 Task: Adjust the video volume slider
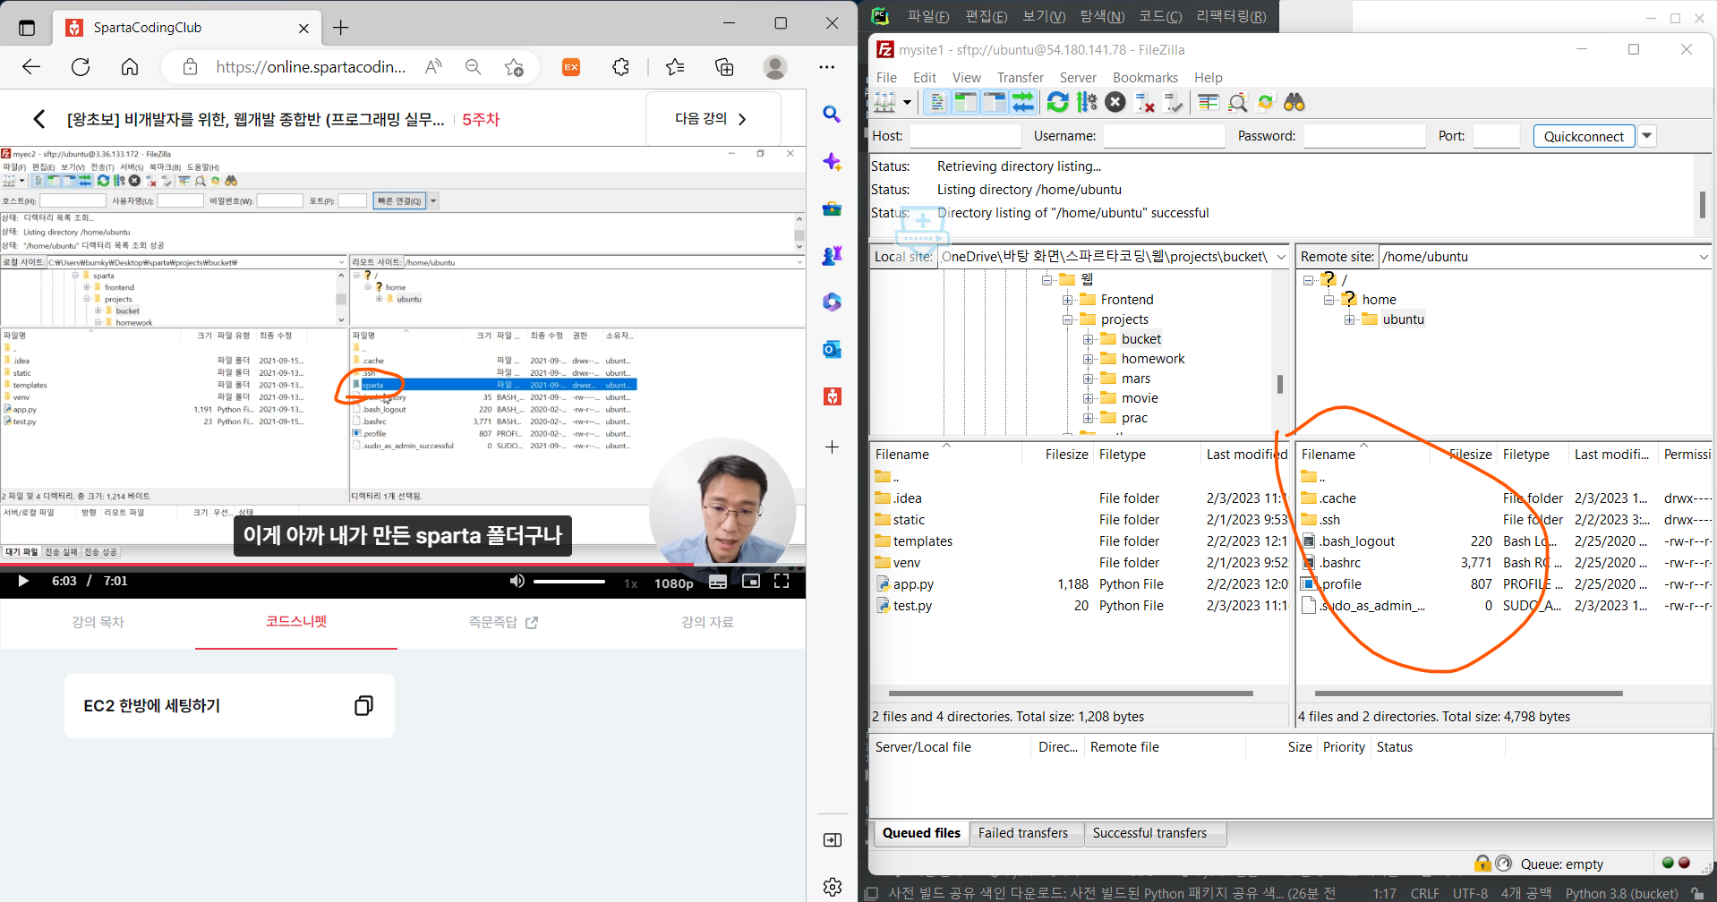(x=569, y=582)
